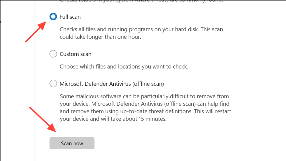286x161 pixels.
Task: Click the Full scan label text
Action: 70,17
